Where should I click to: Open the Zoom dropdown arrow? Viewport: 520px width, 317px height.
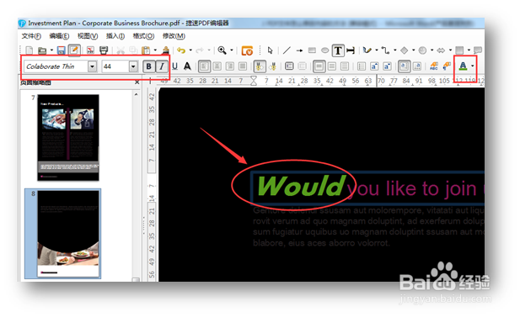click(232, 50)
